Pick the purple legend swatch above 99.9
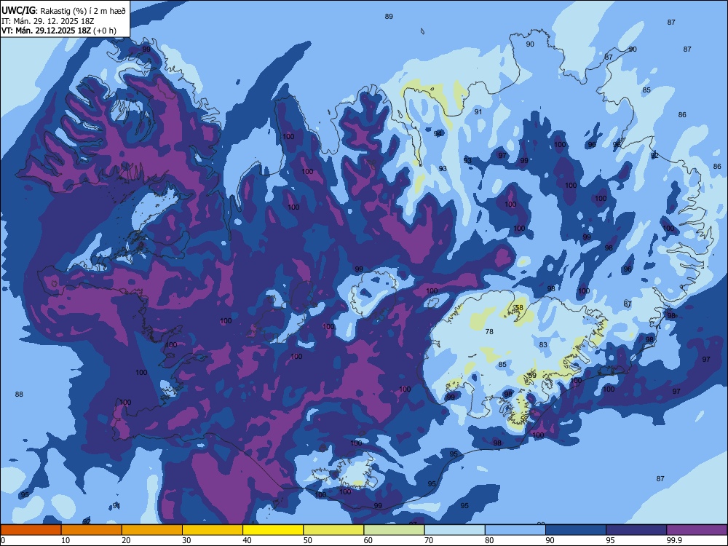Screen dimensions: 728x546 pyautogui.click(x=697, y=530)
